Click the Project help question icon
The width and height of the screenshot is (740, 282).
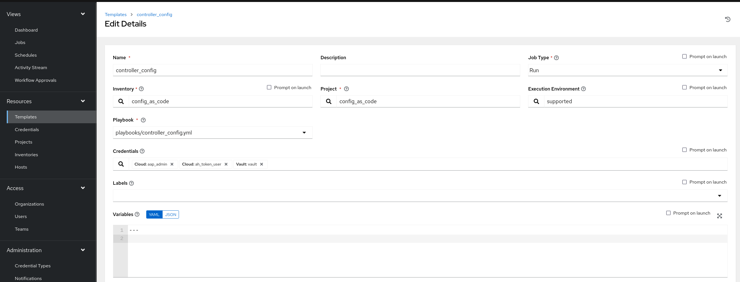point(346,89)
